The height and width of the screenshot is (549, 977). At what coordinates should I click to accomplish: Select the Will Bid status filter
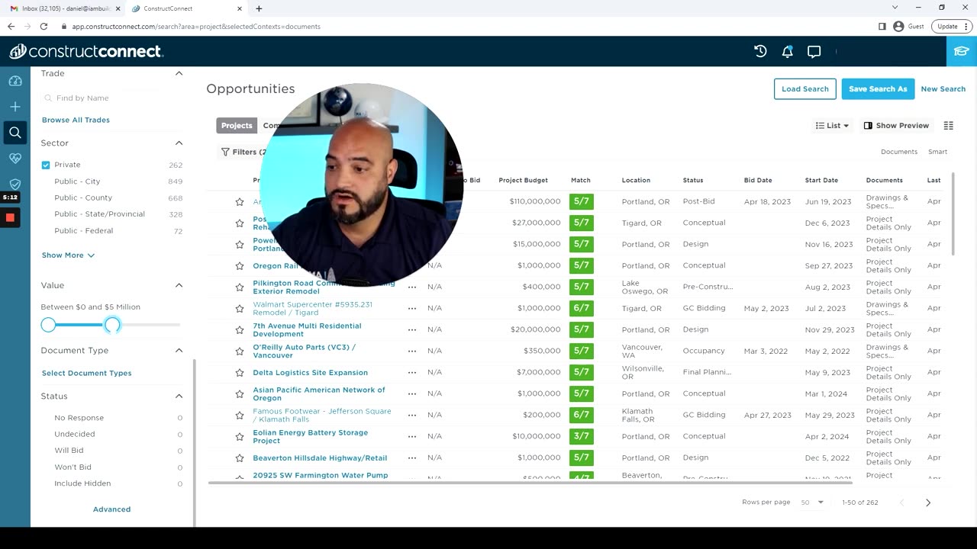tap(69, 450)
